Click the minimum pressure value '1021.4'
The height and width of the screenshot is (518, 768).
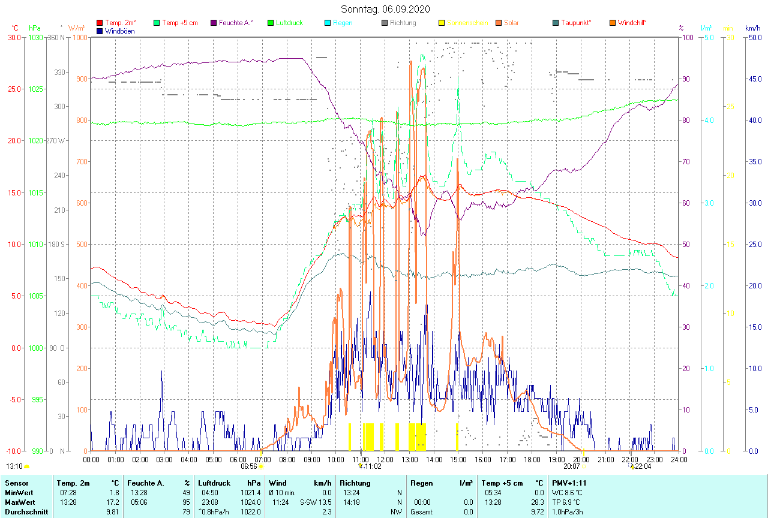(250, 492)
